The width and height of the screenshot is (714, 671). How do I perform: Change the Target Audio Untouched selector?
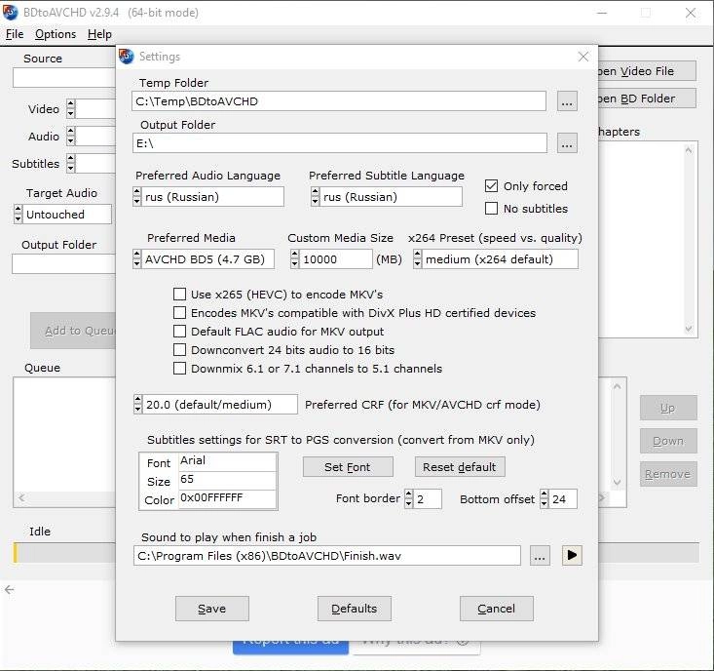(18, 214)
